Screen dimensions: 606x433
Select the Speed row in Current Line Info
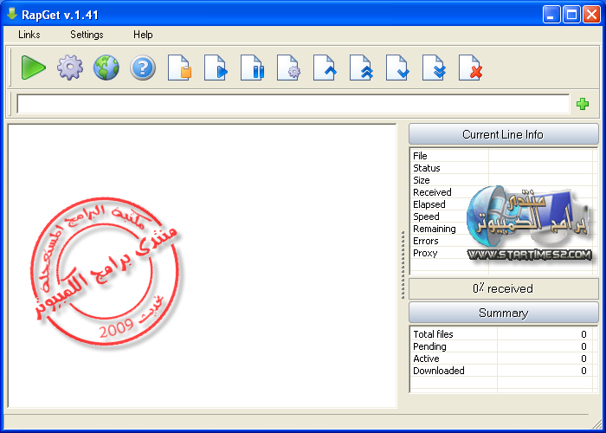(502, 216)
